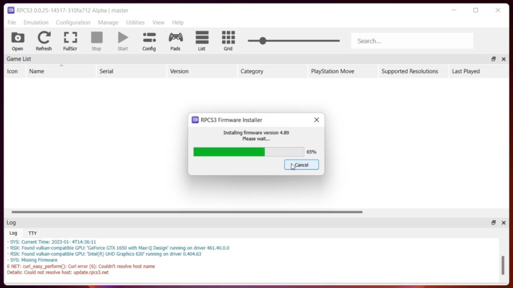This screenshot has width=513, height=288.
Task: Sort game list by Name column
Action: pyautogui.click(x=37, y=71)
